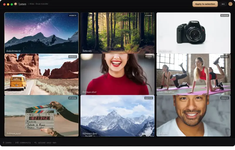Select the Pedro Almodóvar workout look
Image resolution: width=235 pixels, height=150 pixels.
click(193, 74)
